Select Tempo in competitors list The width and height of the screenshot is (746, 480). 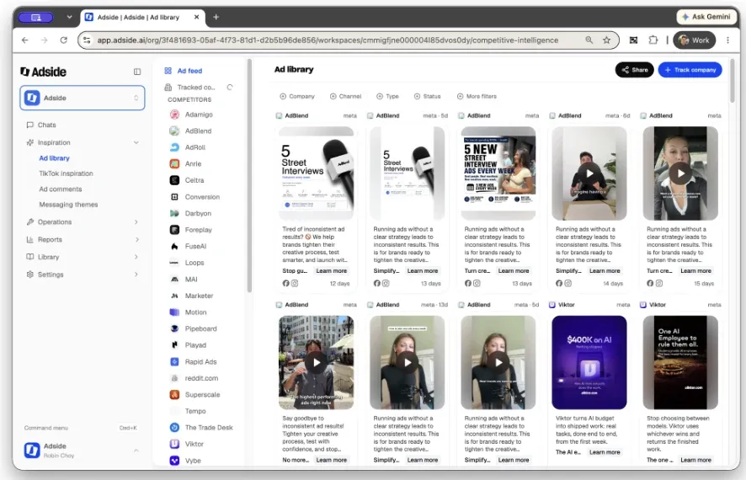tap(195, 412)
